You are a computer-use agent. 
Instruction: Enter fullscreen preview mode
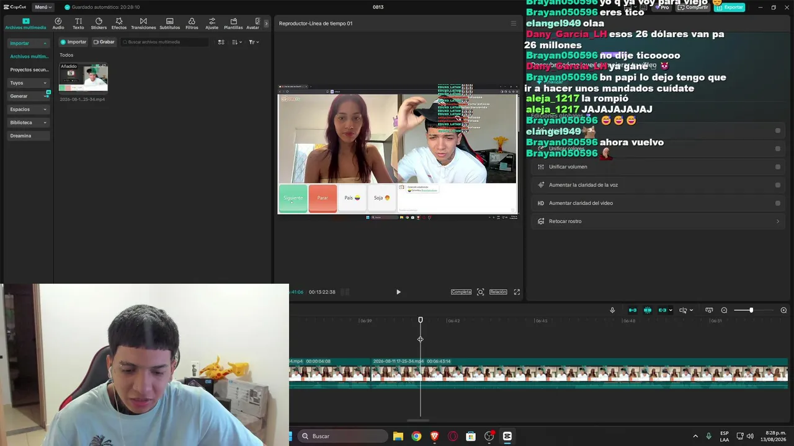click(x=517, y=292)
